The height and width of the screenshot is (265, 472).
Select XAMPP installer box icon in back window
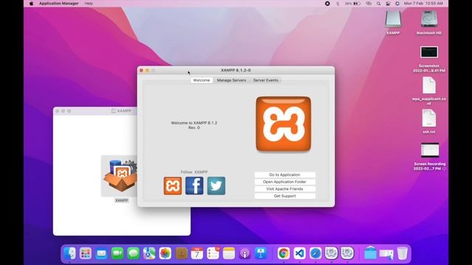tap(120, 177)
